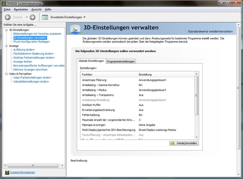Viewport: 243px width, 179px height.
Task: Switch to Programmeinstellungen tab
Action: click(121, 61)
